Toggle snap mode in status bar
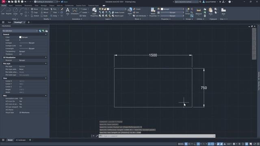 click(x=189, y=144)
